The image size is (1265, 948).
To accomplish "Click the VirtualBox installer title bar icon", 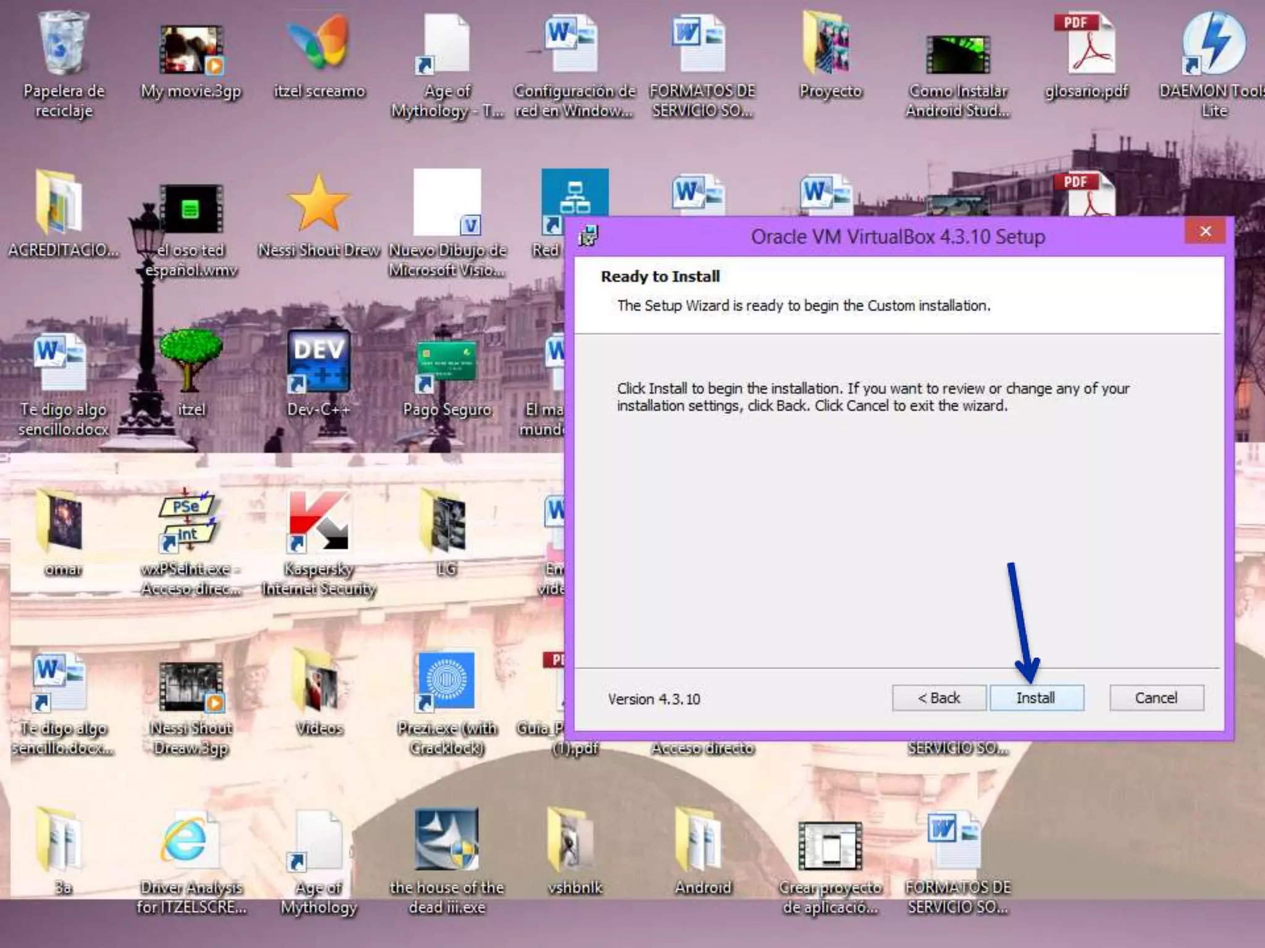I will coord(589,236).
